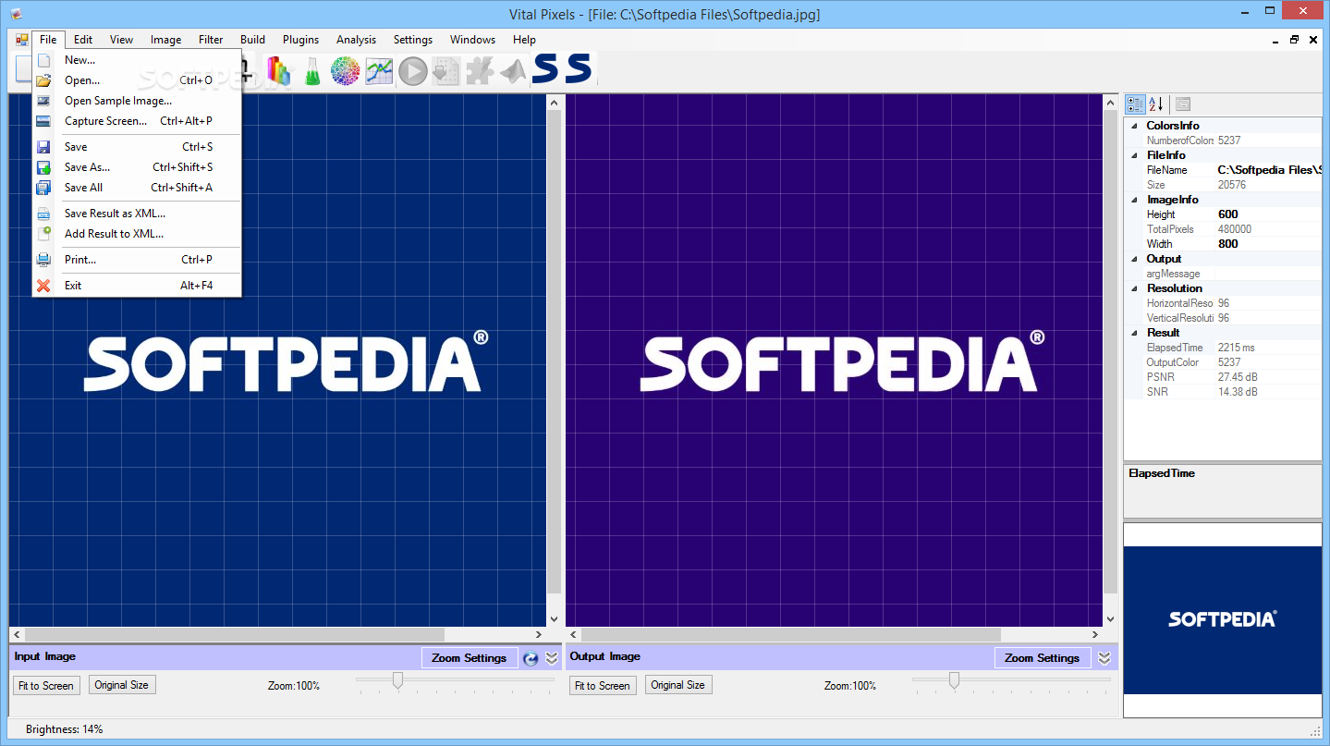Click the gray play button toolbar icon

[412, 70]
